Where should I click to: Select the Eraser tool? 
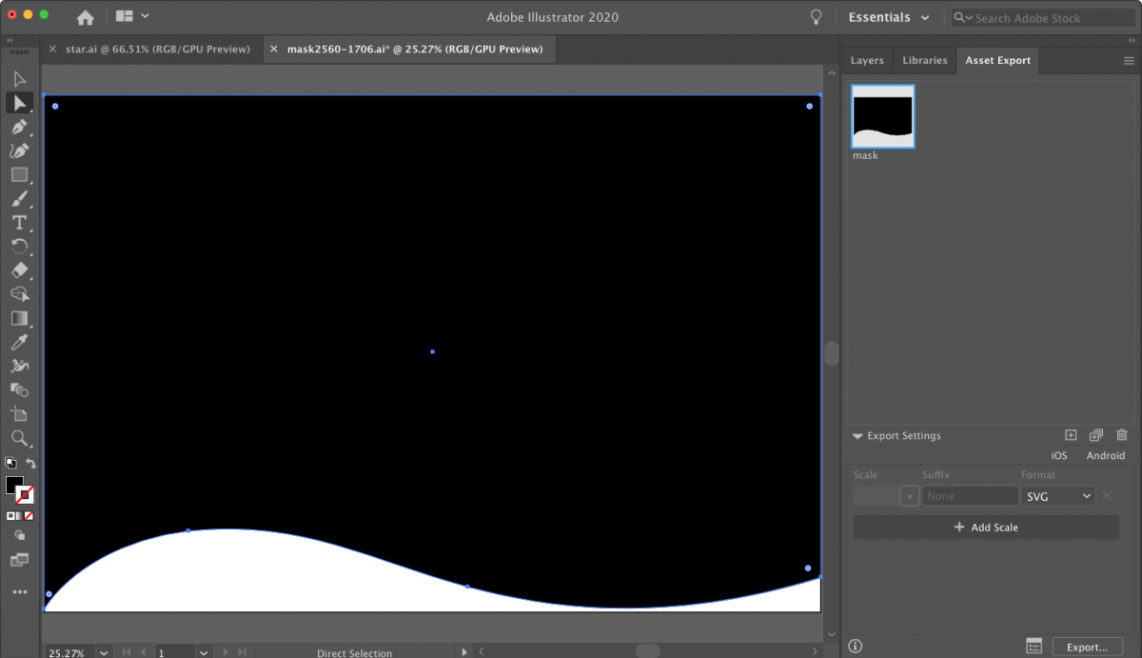point(19,270)
